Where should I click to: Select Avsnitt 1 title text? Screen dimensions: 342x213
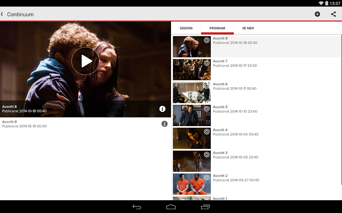220,199
